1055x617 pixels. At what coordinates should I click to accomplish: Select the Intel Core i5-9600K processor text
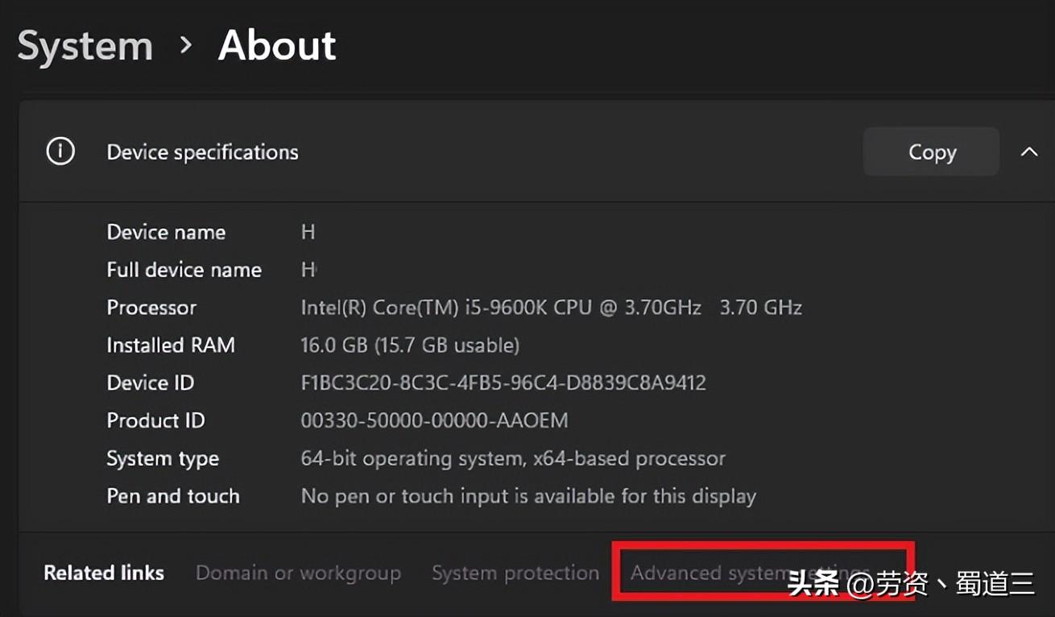point(499,307)
